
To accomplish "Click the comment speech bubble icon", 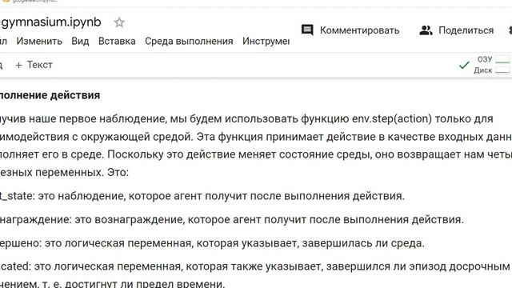I will pos(307,30).
